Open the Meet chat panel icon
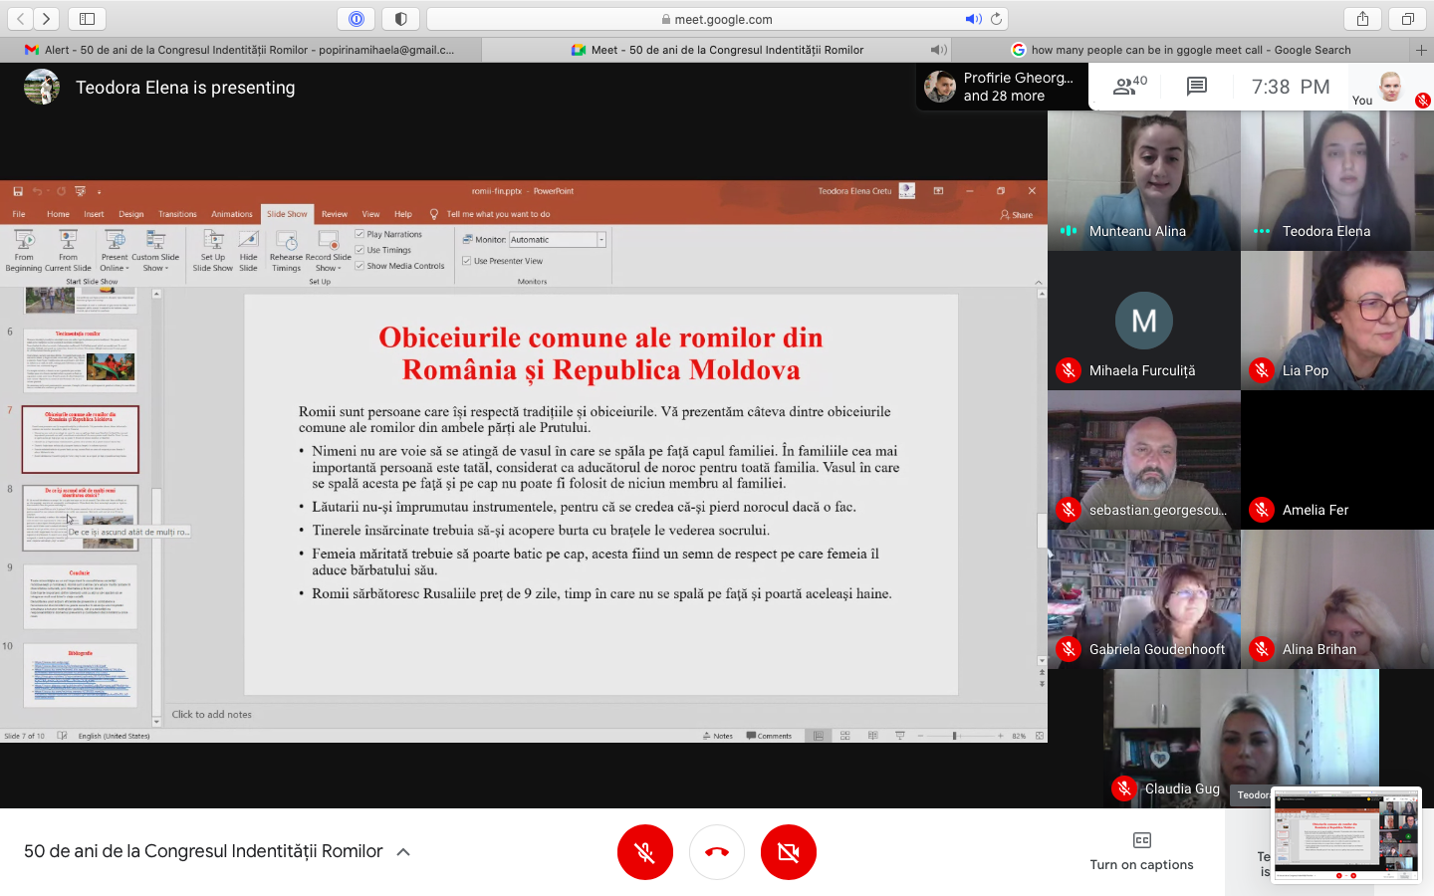Screen dimensions: 1434x896 coord(1196,87)
